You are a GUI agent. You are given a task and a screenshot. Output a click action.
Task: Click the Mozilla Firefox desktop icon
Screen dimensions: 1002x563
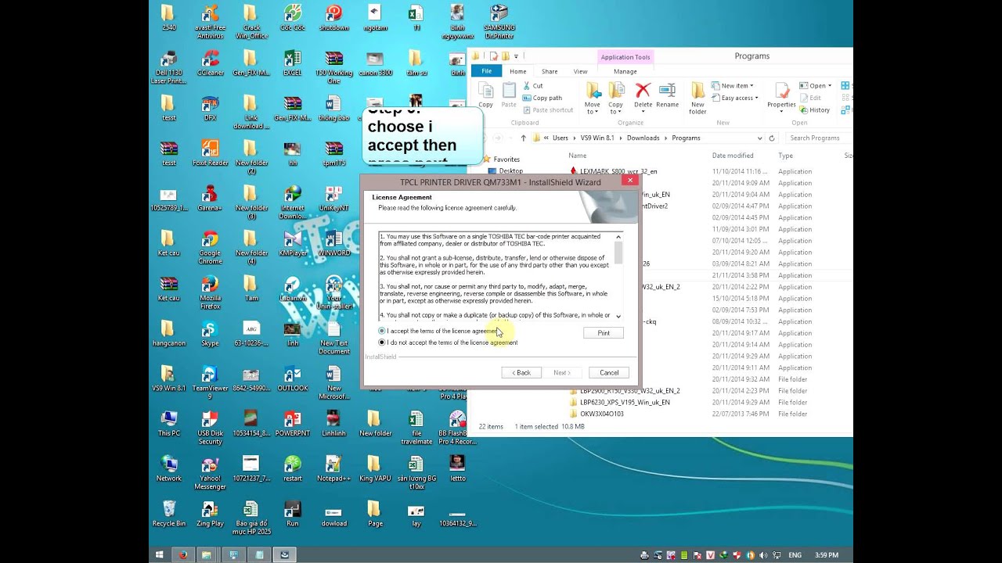pos(210,293)
